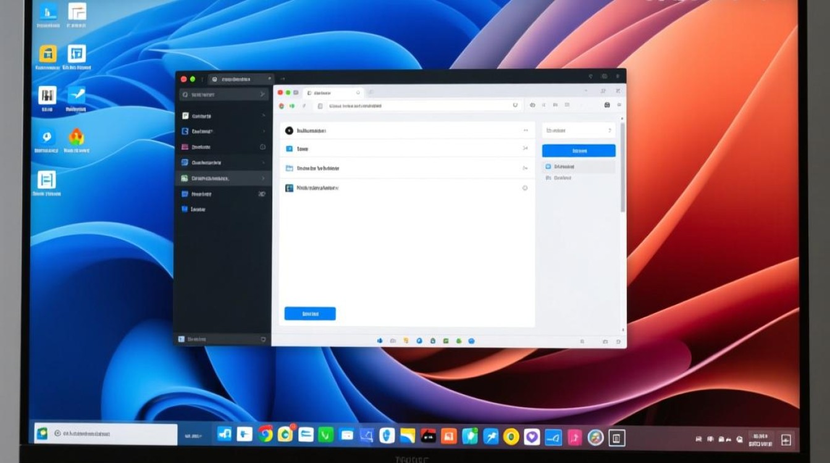This screenshot has height=463, width=830.
Task: Click the search field in the dark sidebar
Action: (x=224, y=94)
